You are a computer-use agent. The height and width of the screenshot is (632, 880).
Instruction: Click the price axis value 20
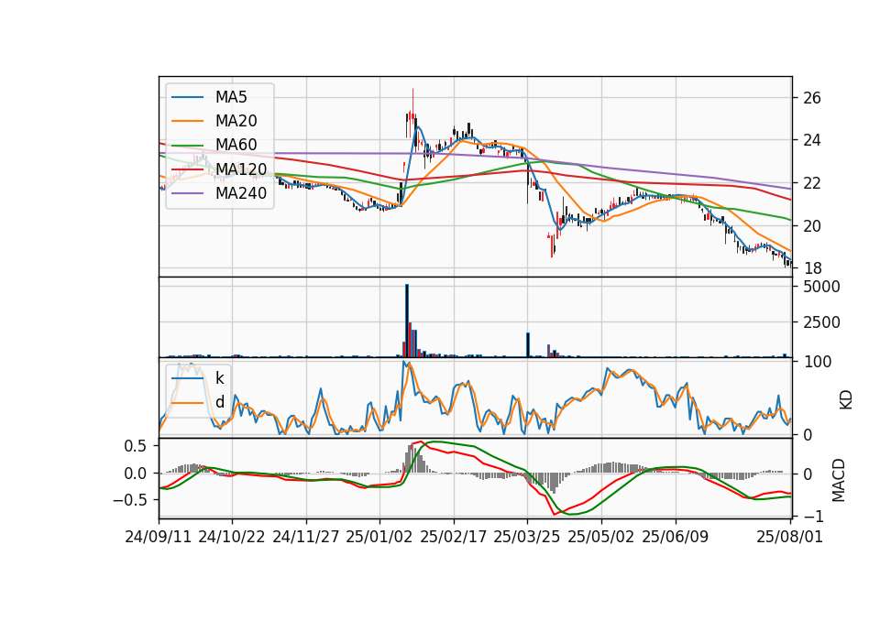(x=812, y=226)
